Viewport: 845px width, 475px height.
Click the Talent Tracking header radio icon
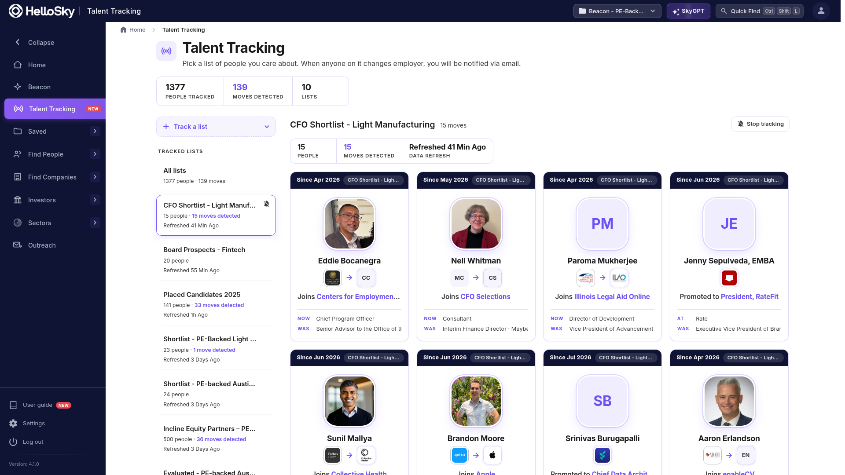point(166,51)
